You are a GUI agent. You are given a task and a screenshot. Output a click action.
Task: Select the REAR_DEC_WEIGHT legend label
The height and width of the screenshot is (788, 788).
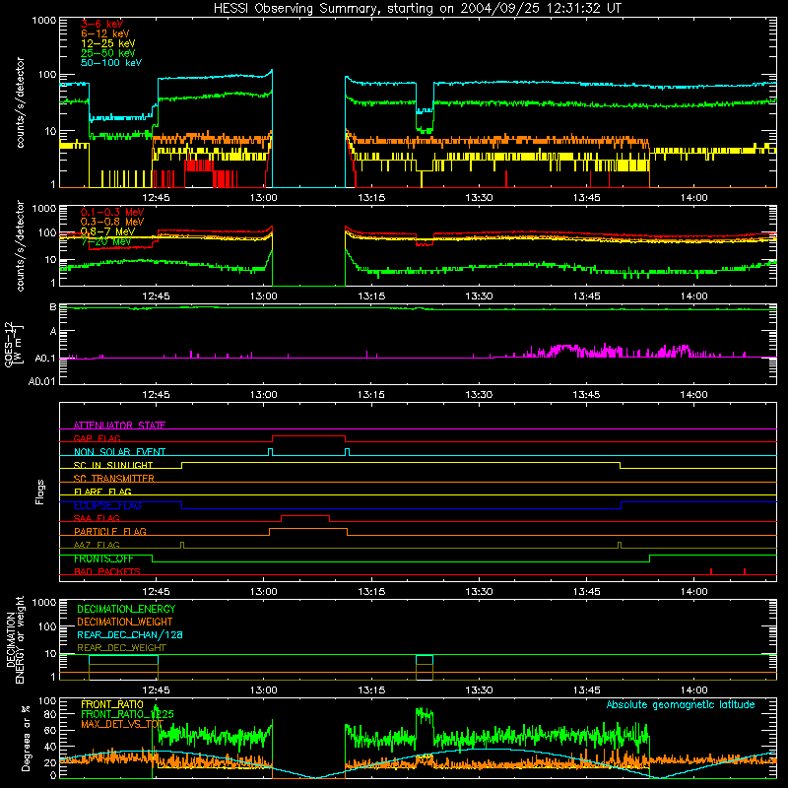point(121,648)
